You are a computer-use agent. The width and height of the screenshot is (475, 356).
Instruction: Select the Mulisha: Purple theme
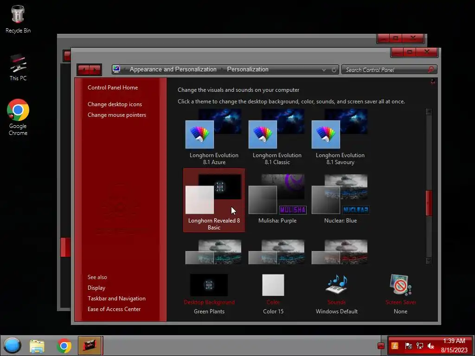(277, 200)
